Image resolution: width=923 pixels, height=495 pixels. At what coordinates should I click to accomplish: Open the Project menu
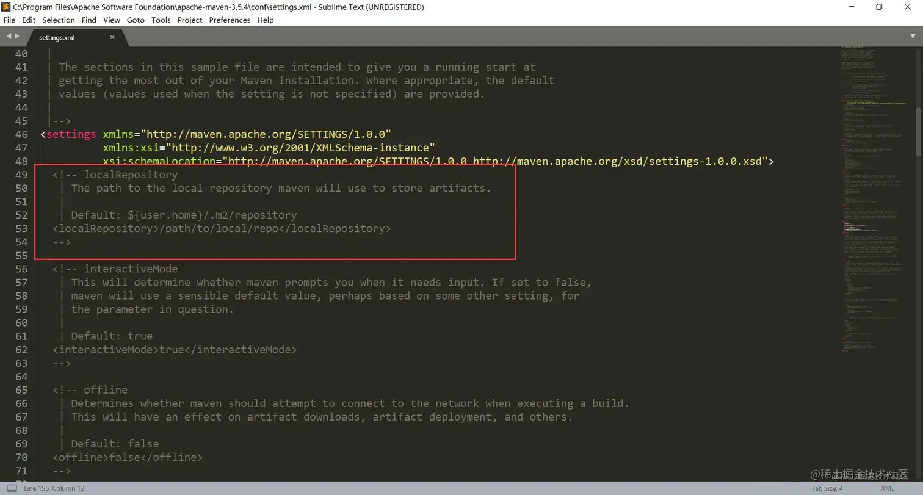coord(190,20)
